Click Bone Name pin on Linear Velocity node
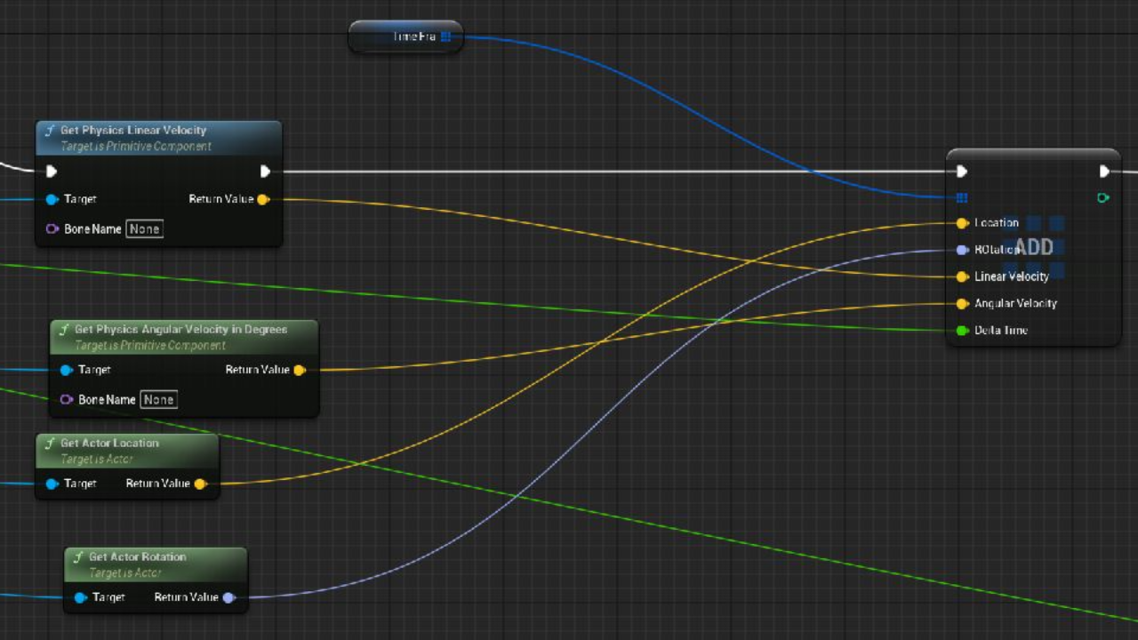This screenshot has width=1138, height=640. click(x=52, y=228)
